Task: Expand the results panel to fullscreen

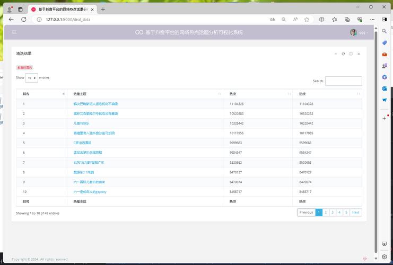Action: 351,54
